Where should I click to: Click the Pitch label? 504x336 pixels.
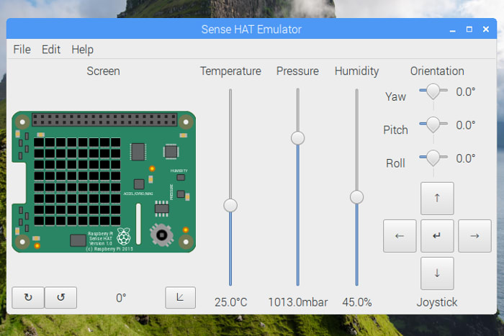[395, 130]
